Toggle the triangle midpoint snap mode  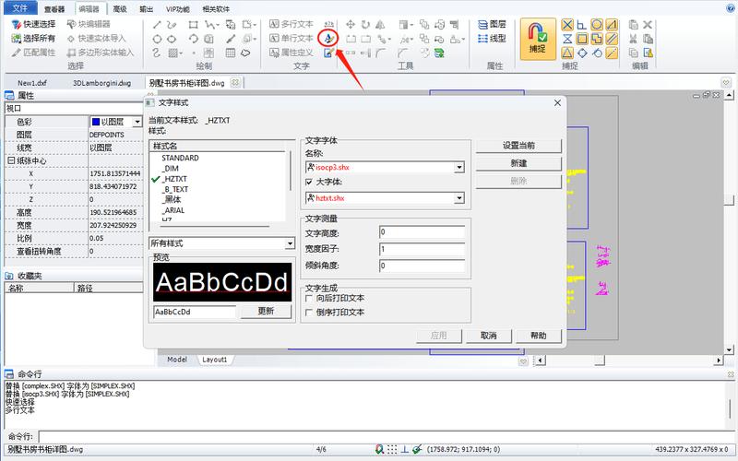tap(567, 53)
